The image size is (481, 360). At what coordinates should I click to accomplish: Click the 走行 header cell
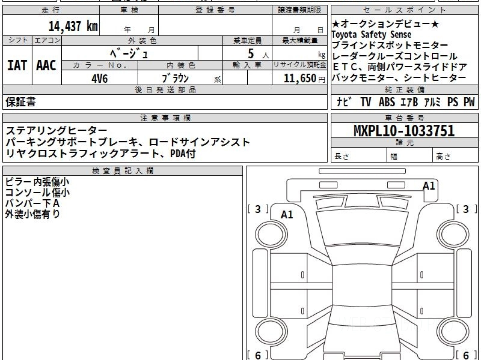[51, 10]
